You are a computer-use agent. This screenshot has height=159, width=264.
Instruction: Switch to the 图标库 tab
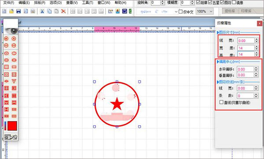point(230,11)
